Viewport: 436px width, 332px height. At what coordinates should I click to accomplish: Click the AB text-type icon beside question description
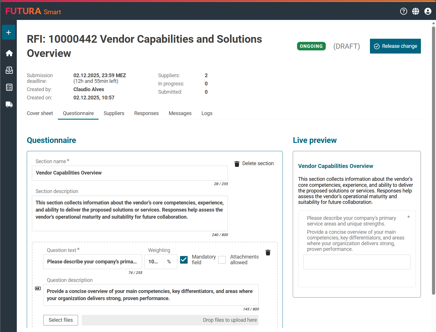pos(38,288)
